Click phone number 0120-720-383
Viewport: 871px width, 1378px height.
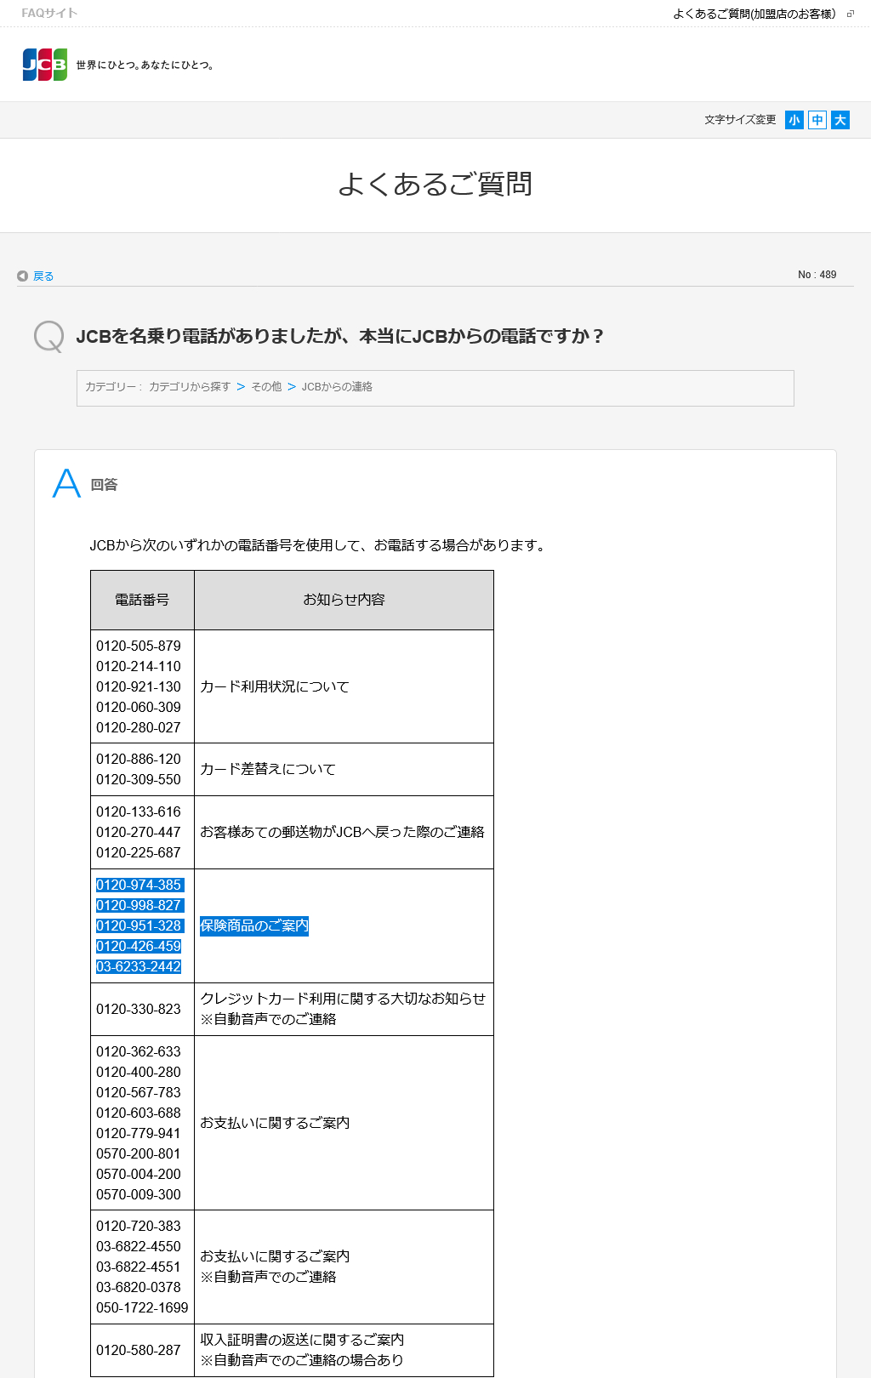click(x=139, y=1226)
